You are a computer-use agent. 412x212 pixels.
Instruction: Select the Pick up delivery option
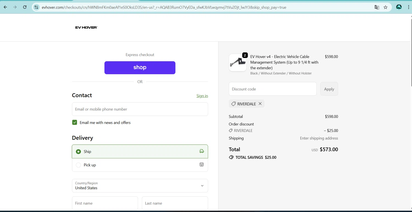point(140,165)
